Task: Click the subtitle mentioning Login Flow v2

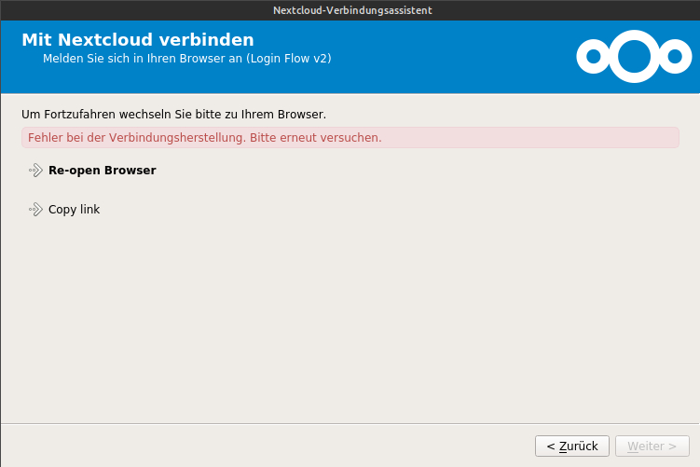Action: (x=187, y=59)
